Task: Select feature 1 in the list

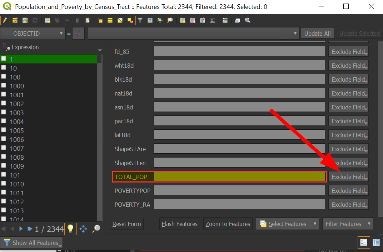Action: pos(49,59)
